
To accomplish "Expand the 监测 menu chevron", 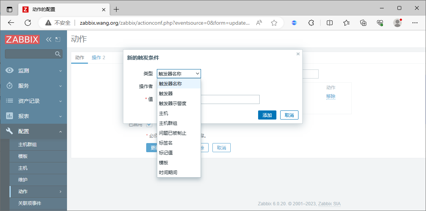I will [x=60, y=71].
